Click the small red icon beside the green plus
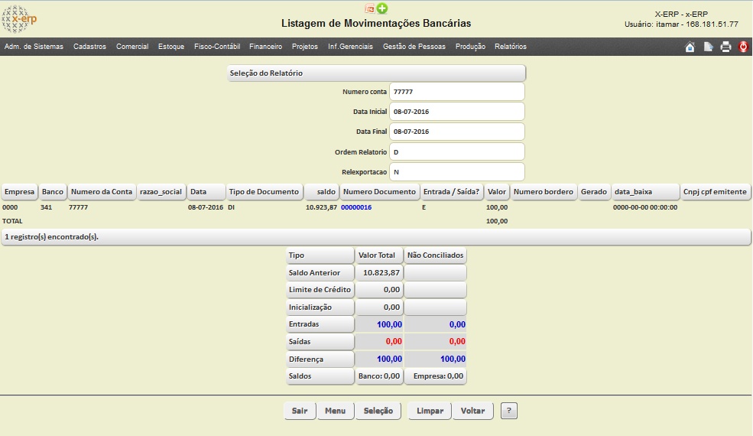The height and width of the screenshot is (436, 753). click(x=370, y=8)
